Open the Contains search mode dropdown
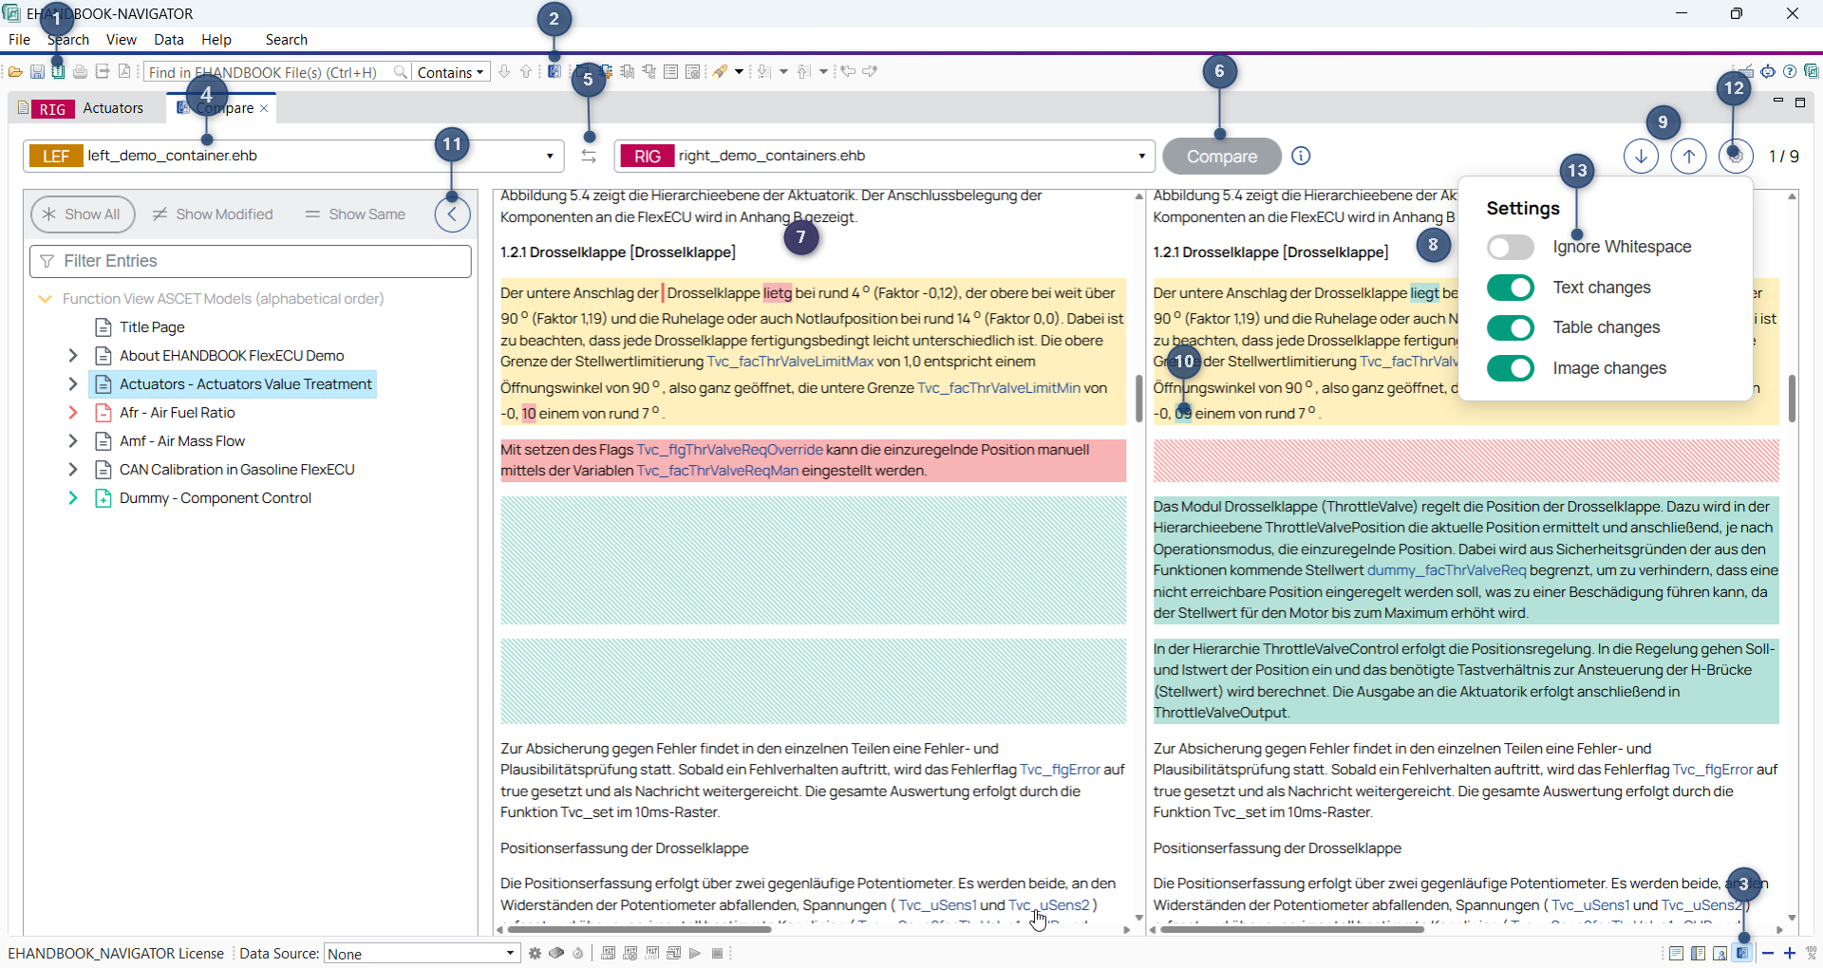Viewport: 1823px width, 968px height. [451, 72]
